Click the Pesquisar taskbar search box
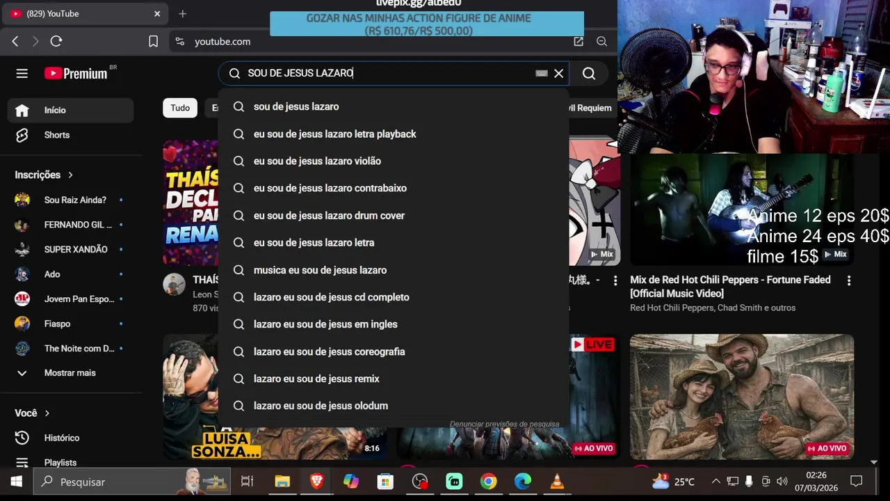This screenshot has height=501, width=890. (x=132, y=482)
